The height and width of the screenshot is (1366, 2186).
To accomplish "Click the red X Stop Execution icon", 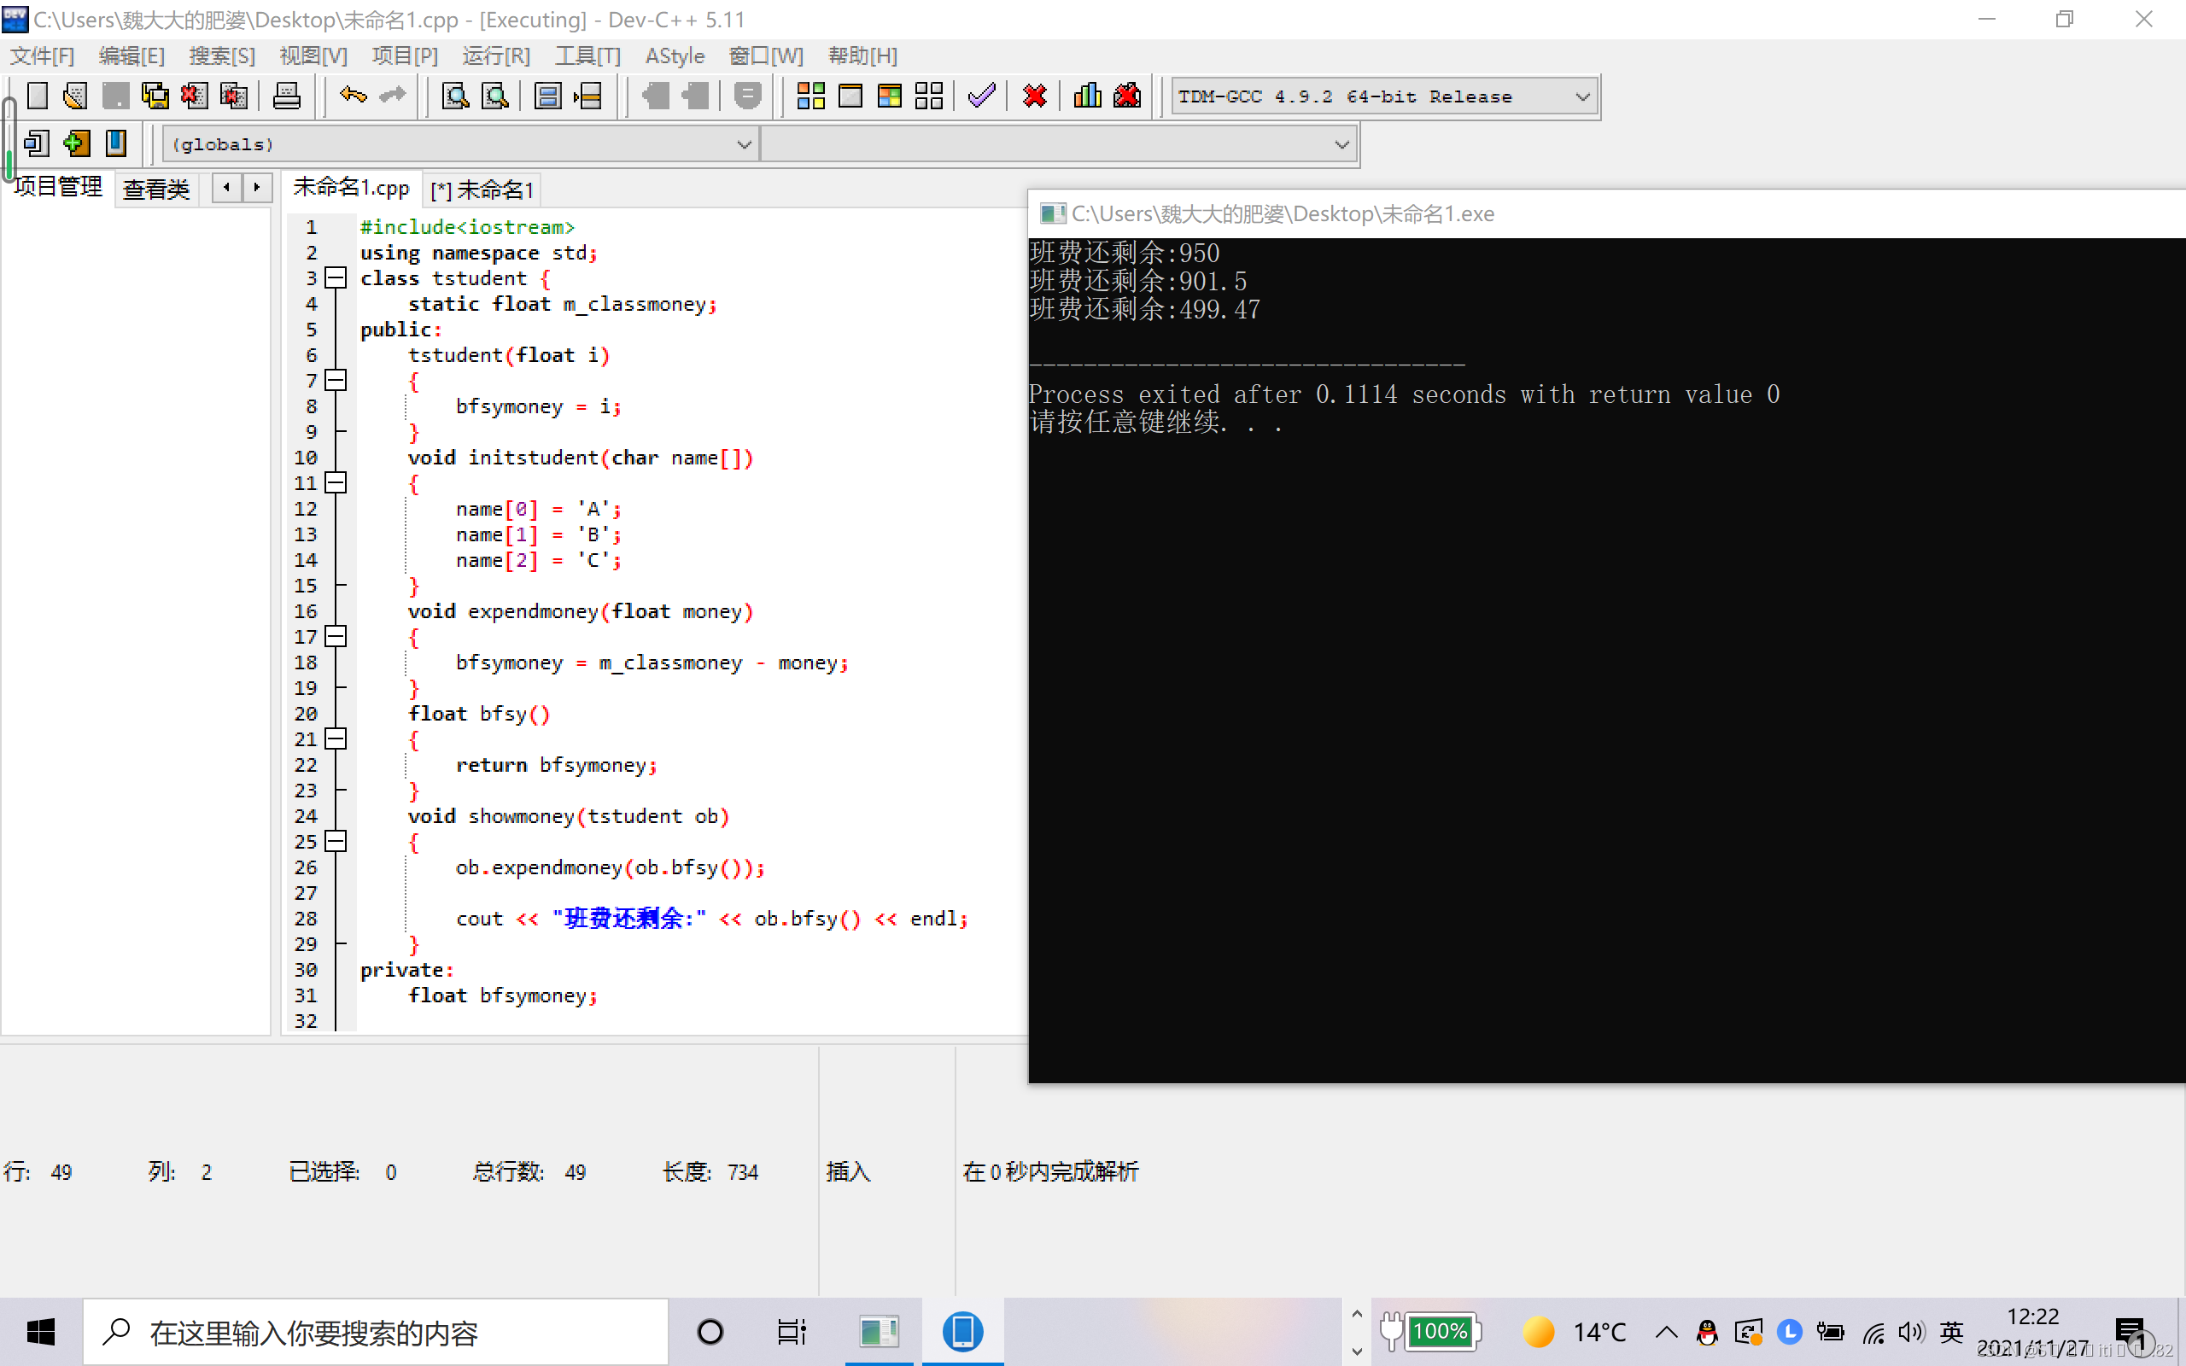I will click(1034, 96).
